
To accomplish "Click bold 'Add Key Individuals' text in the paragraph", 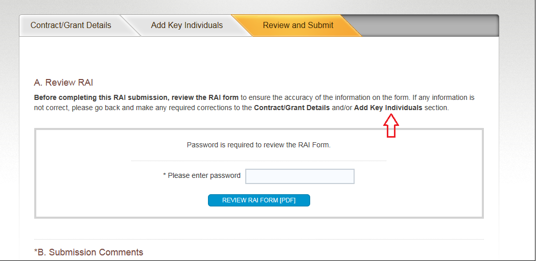I will pos(388,108).
